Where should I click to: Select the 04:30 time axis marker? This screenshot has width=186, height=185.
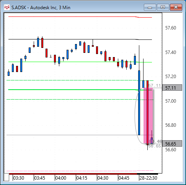(103, 178)
